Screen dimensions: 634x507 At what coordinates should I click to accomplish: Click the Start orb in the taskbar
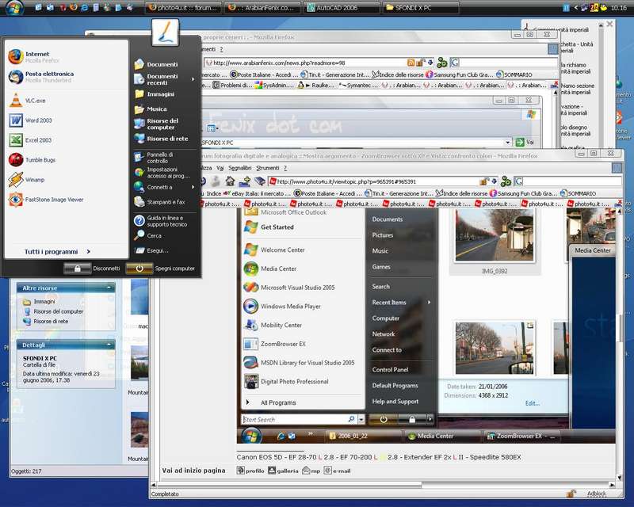click(14, 8)
